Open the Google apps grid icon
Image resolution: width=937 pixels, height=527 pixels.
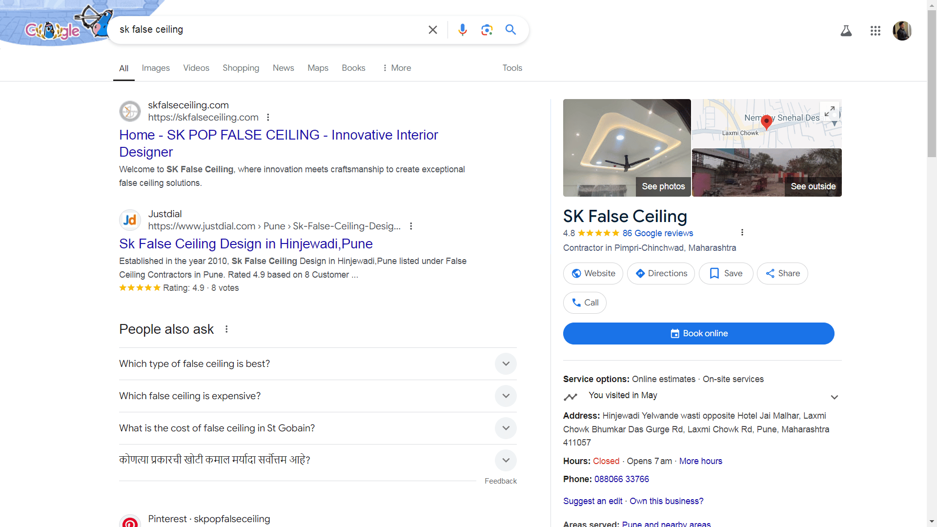(875, 31)
